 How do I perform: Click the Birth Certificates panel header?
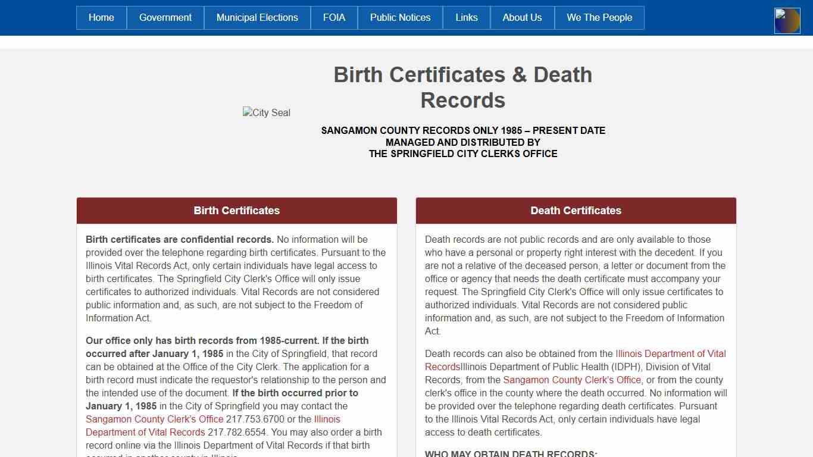(237, 211)
